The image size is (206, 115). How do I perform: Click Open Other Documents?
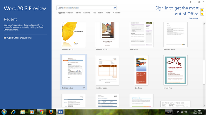tap(19, 38)
